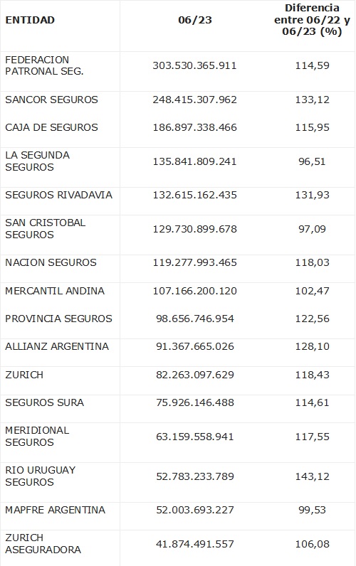Click the 143,12 percentage for Rio Uruguay
The height and width of the screenshot is (566, 356).
coord(312,476)
